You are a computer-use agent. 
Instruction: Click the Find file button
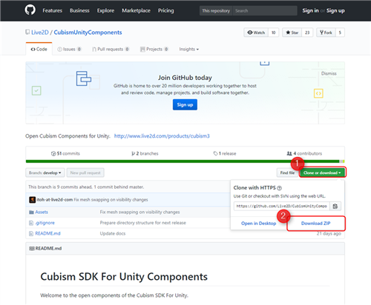(287, 172)
